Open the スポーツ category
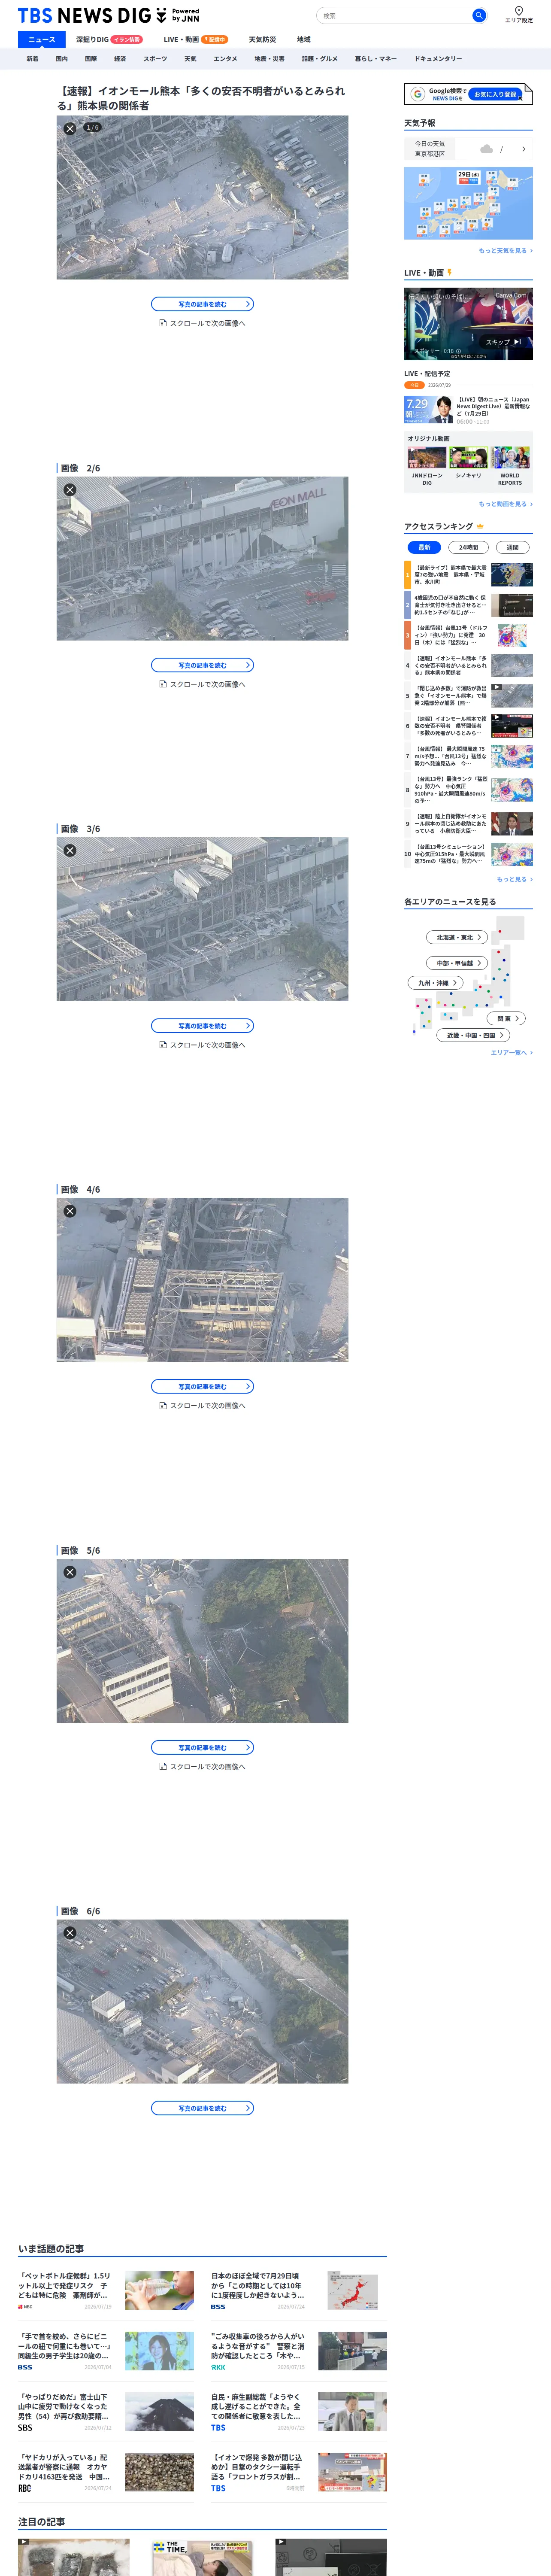Image resolution: width=551 pixels, height=2576 pixels. coord(155,59)
